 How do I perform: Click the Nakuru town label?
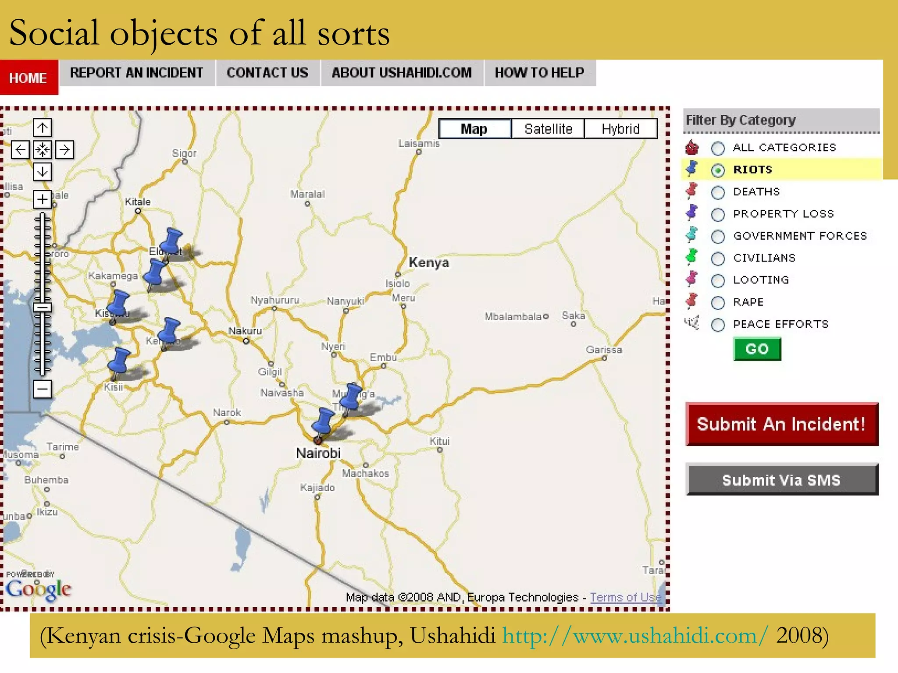click(x=245, y=331)
